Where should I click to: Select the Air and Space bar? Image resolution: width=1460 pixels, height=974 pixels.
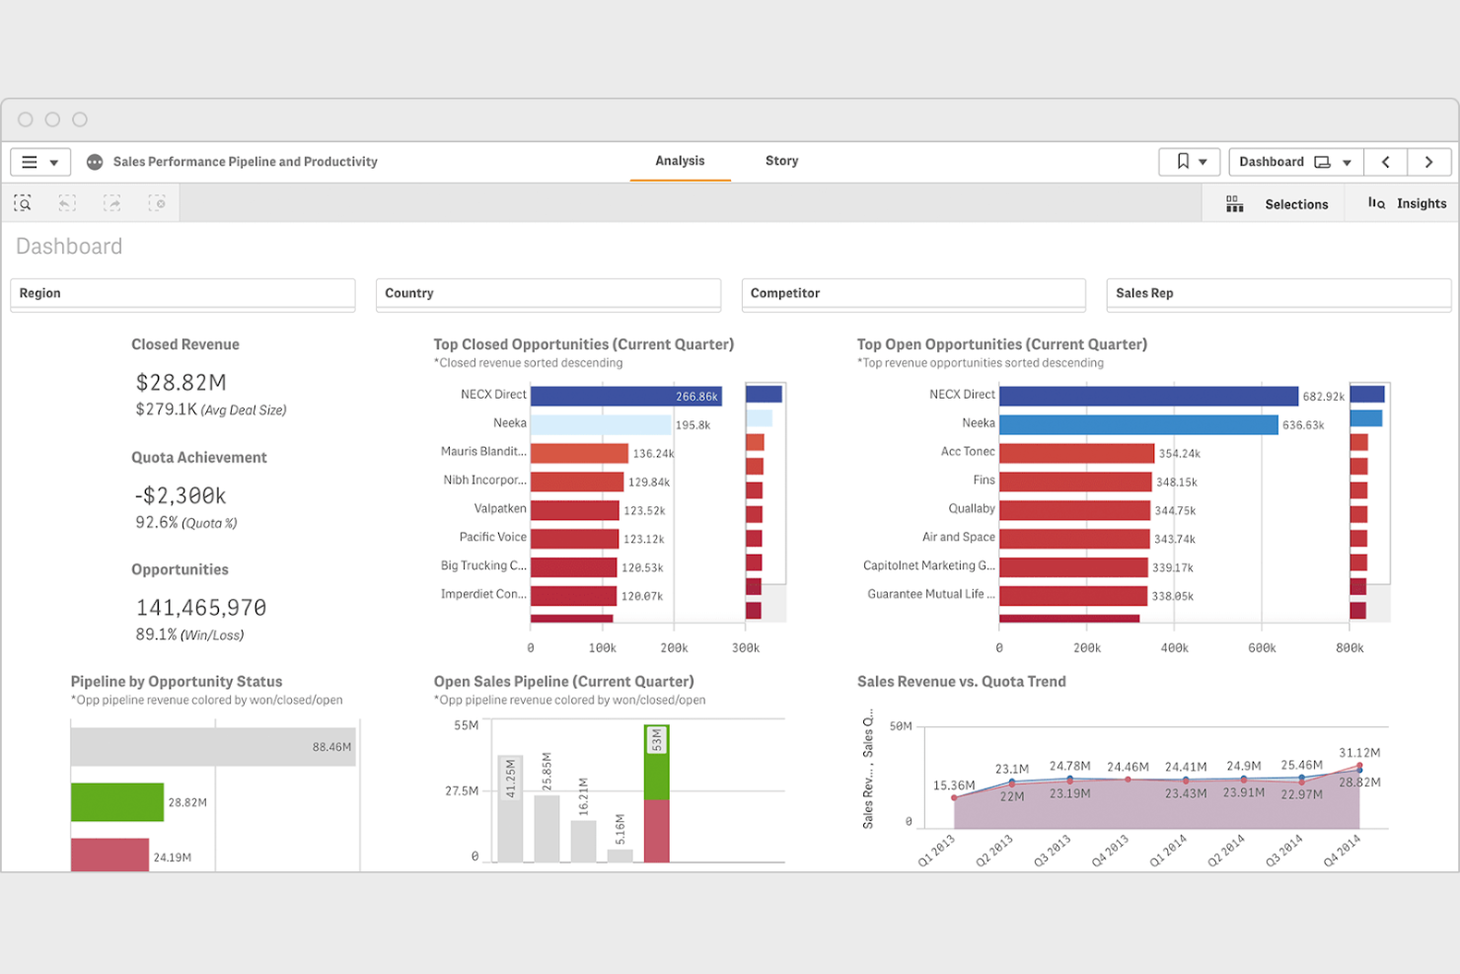coord(1074,539)
